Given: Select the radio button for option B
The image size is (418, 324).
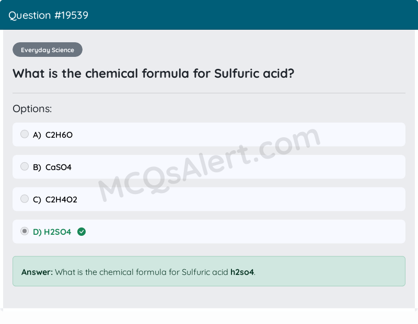Looking at the screenshot, I should click(25, 166).
